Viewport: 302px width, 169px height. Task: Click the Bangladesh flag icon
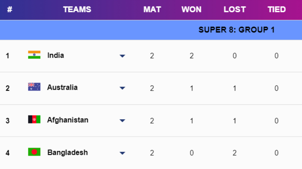point(34,152)
